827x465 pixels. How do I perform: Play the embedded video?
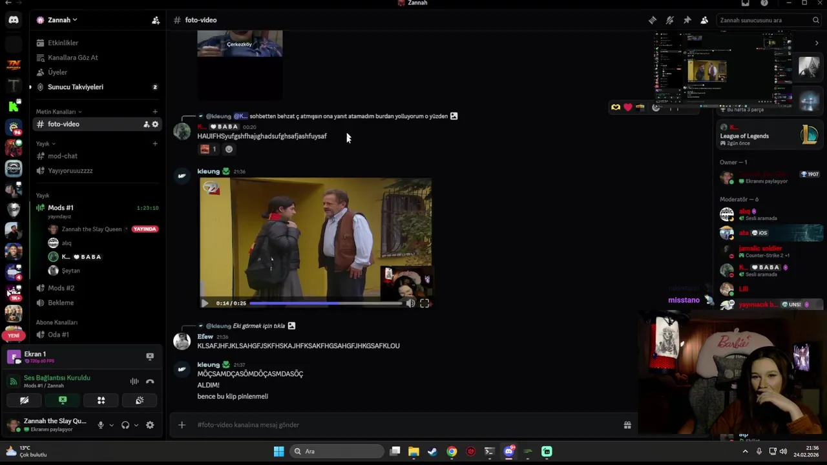click(x=205, y=303)
